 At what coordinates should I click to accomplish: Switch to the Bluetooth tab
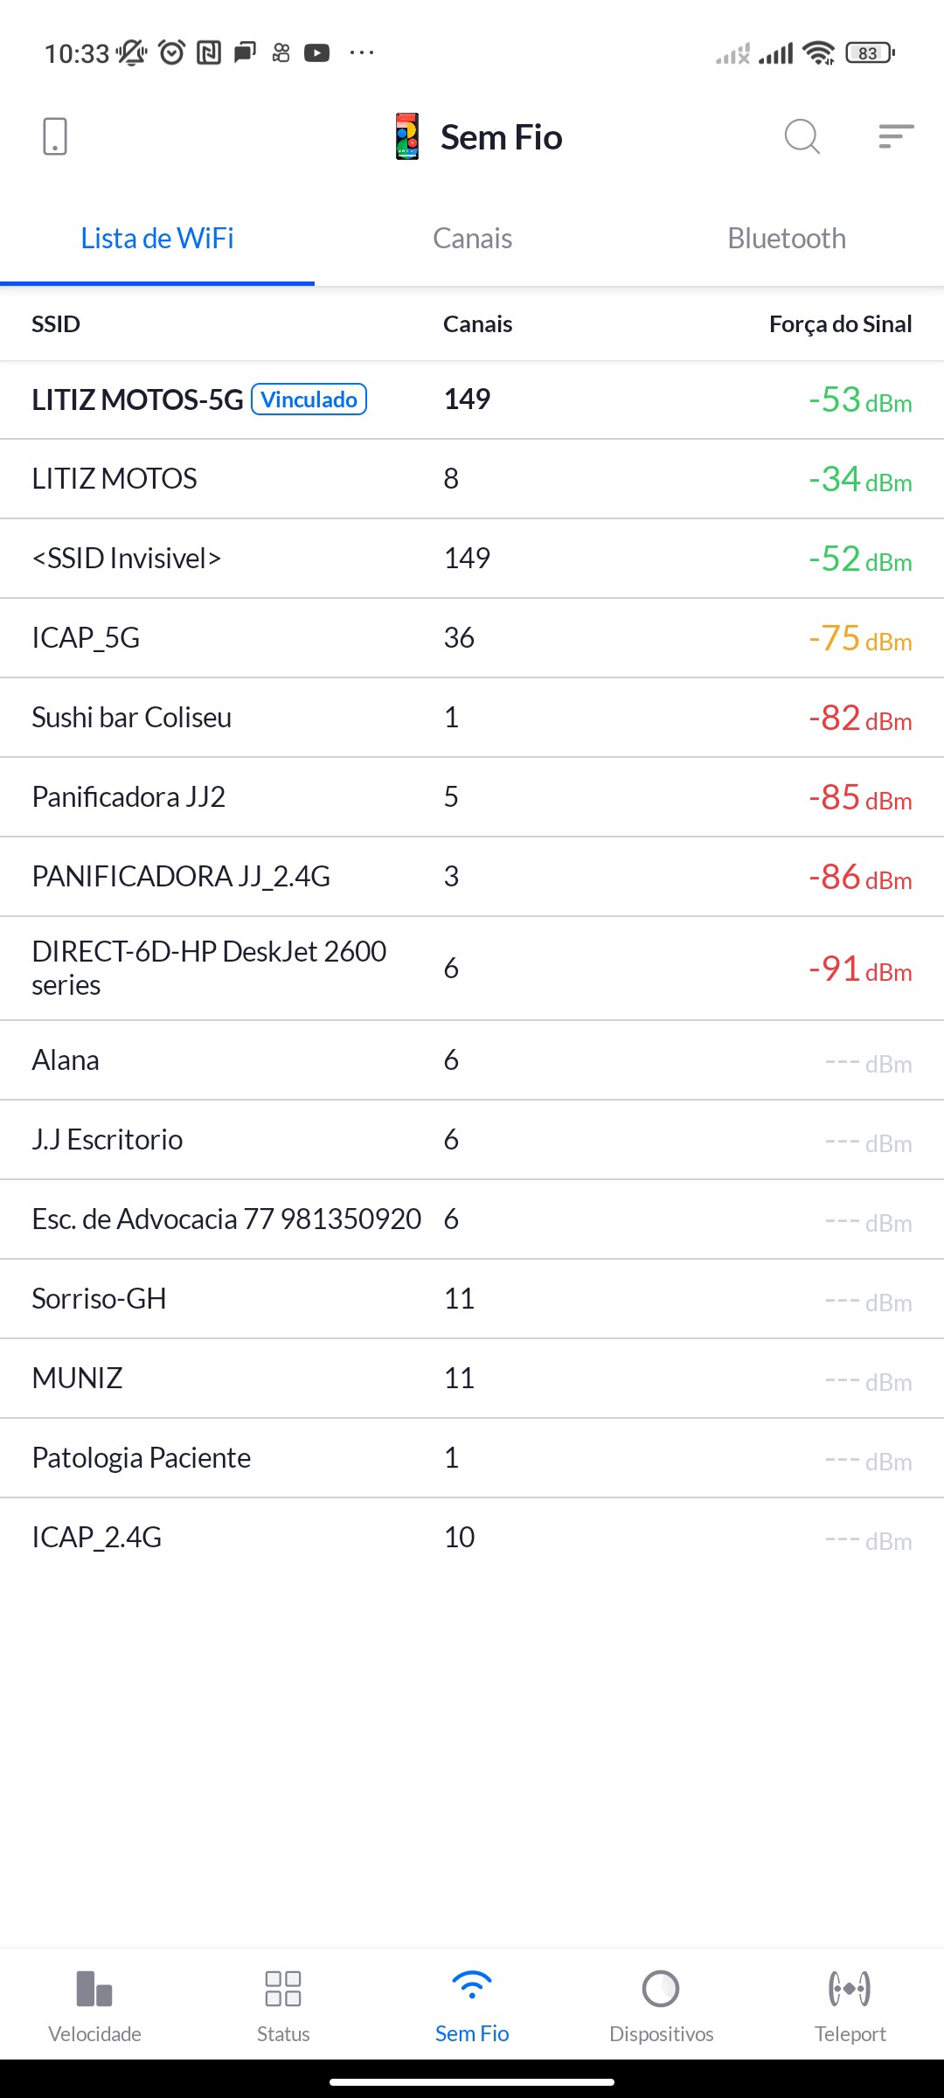pyautogui.click(x=787, y=239)
